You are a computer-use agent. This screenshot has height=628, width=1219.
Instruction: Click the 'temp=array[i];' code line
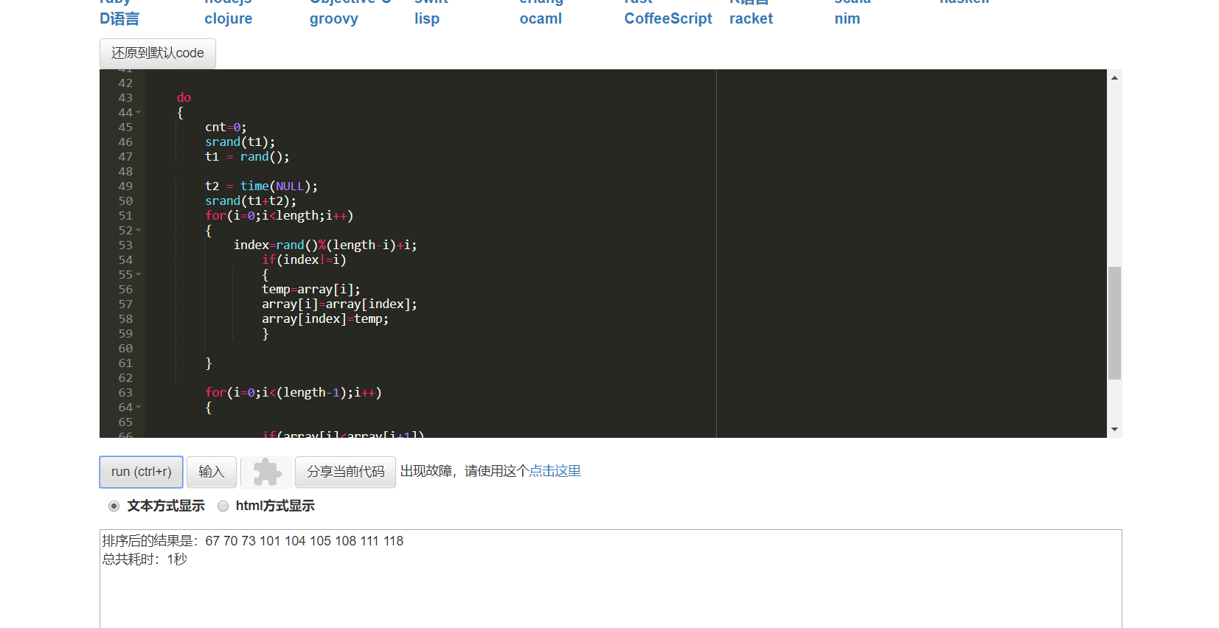[x=311, y=290]
